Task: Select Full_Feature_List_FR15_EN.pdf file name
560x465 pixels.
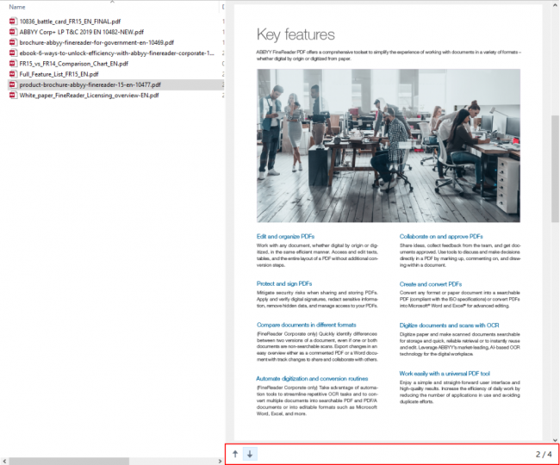Action: [x=59, y=74]
